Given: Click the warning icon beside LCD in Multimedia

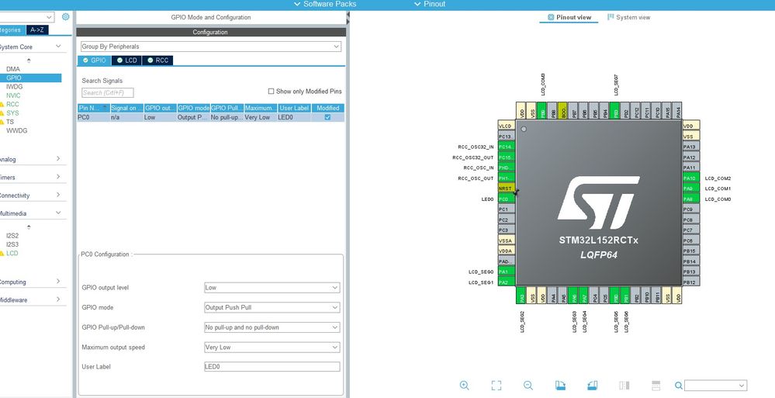Looking at the screenshot, I should (x=2, y=254).
